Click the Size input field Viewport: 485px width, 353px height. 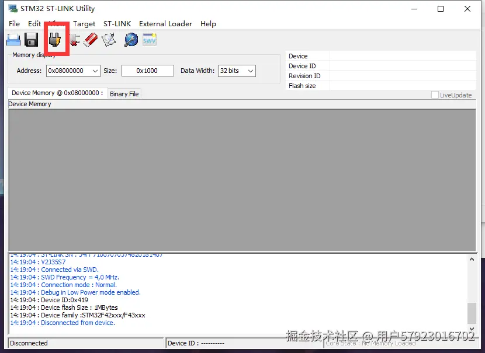tap(148, 71)
